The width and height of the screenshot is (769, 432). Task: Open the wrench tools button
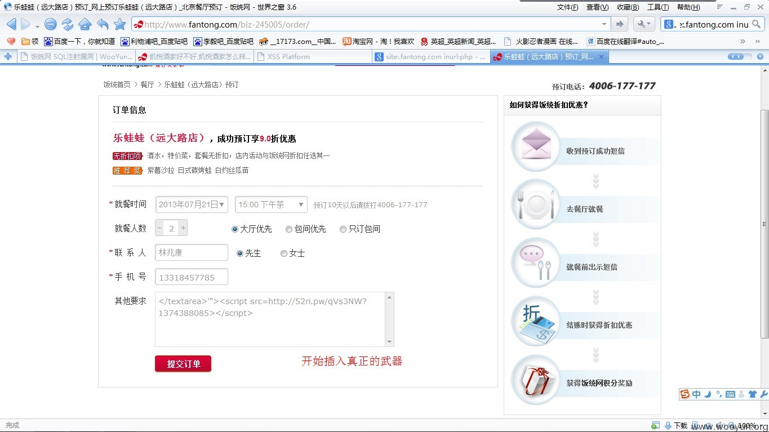click(x=643, y=24)
